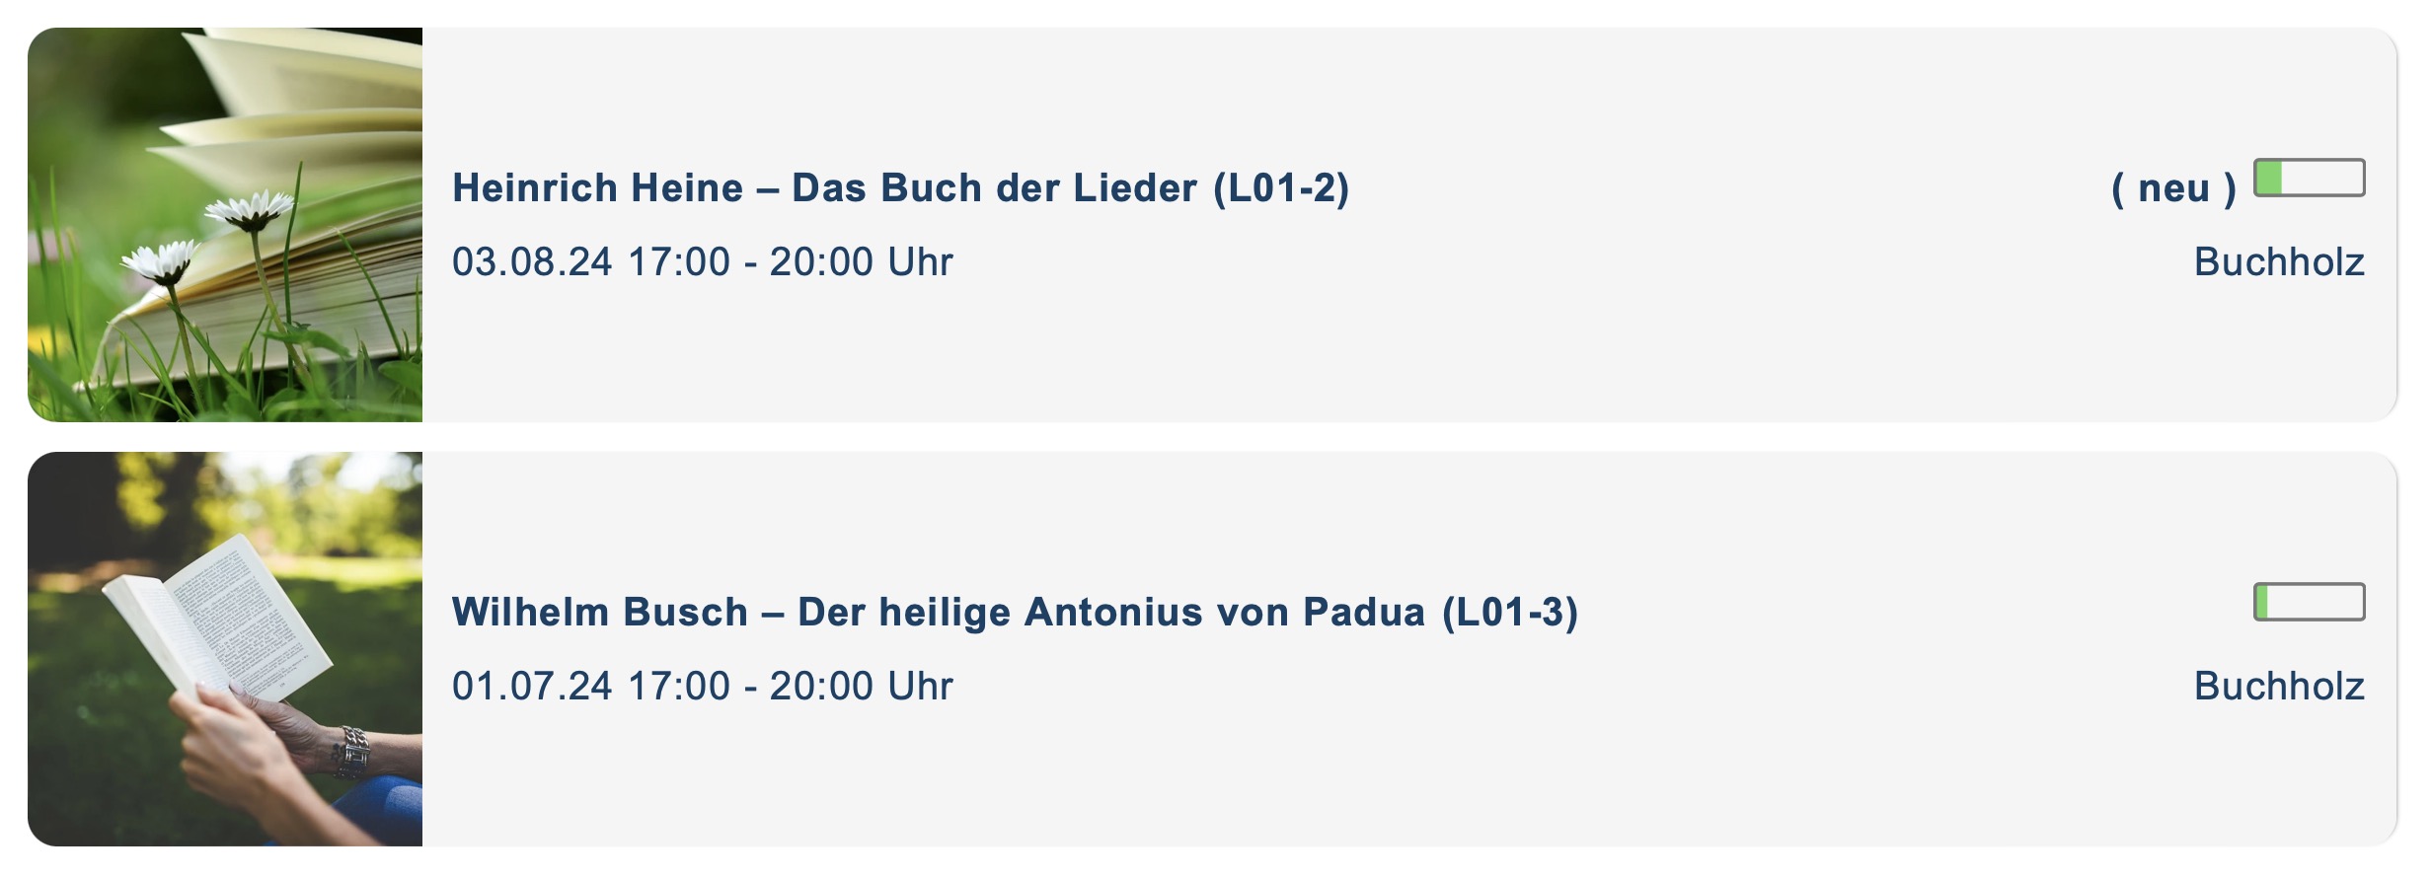Click the green fill of the Busch availability indicator
2432x878 pixels.
[x=2262, y=602]
